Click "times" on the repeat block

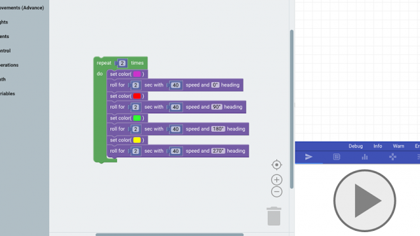point(137,63)
